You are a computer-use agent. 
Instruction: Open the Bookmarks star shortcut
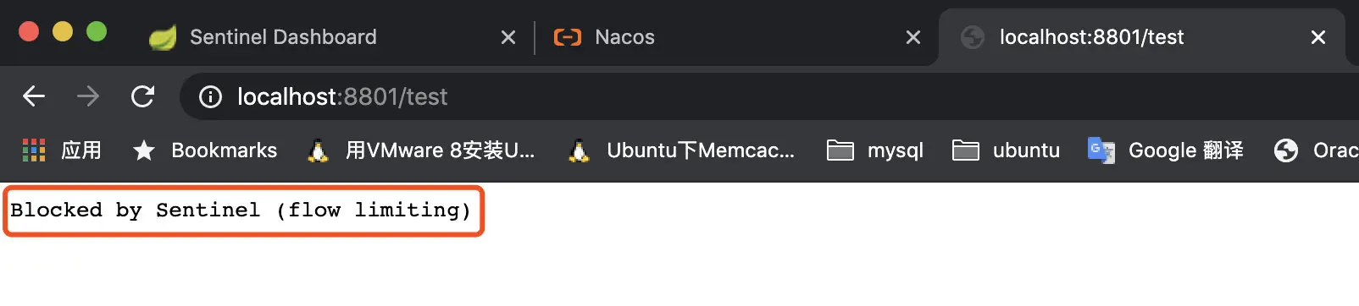(x=205, y=150)
